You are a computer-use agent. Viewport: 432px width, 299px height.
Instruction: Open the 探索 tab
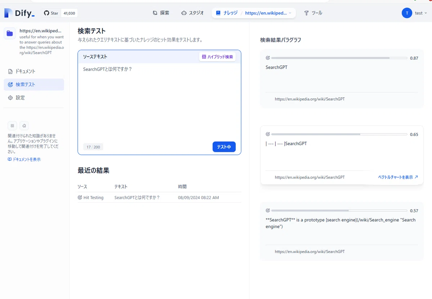click(161, 13)
